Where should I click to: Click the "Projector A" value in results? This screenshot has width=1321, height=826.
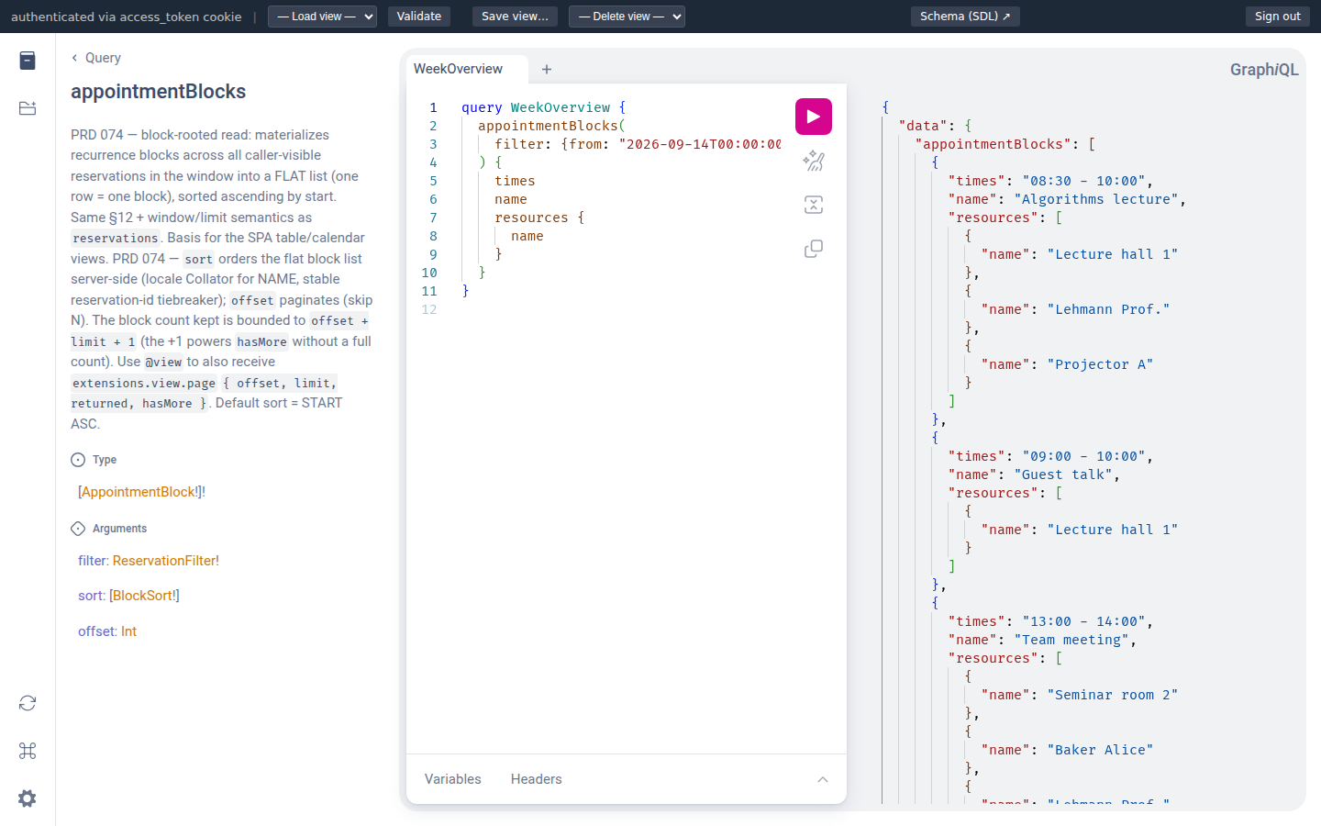coord(1100,364)
